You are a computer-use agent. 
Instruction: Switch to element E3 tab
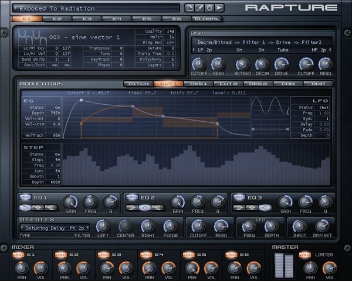pos(87,19)
